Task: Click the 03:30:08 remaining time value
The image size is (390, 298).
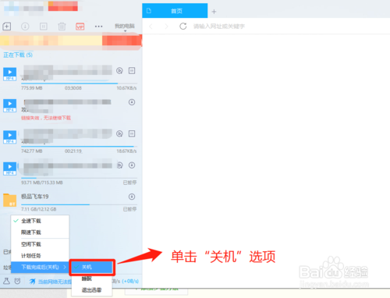Action: click(x=73, y=88)
